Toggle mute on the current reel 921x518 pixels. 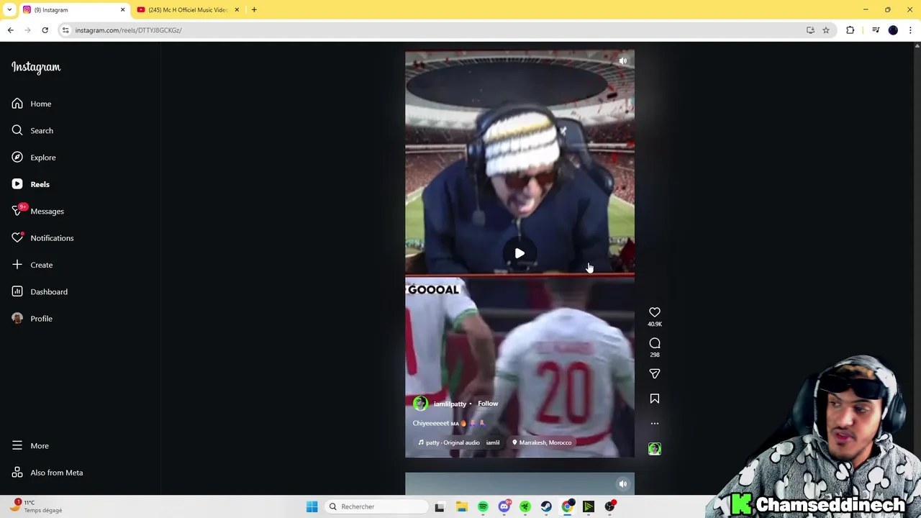tap(623, 61)
